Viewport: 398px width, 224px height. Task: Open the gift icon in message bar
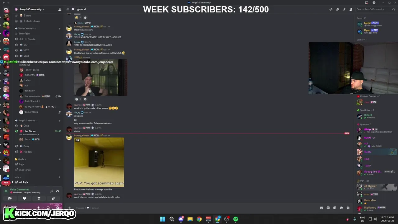point(322,208)
